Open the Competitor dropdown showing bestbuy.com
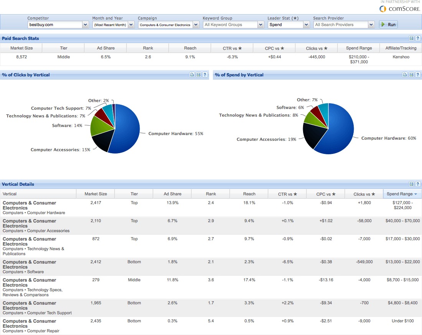The image size is (422, 335). [85, 25]
